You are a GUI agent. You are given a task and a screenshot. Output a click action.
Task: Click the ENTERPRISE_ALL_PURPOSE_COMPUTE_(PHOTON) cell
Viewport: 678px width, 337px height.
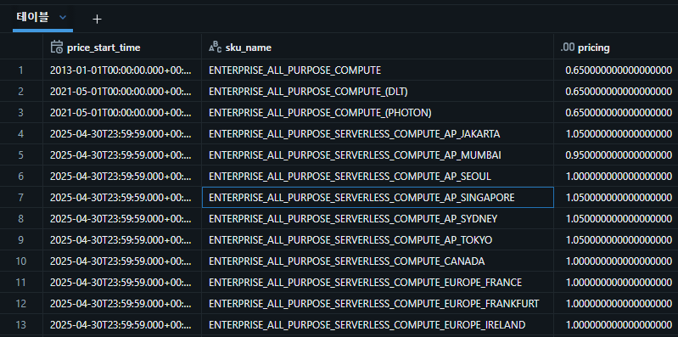[x=378, y=113]
